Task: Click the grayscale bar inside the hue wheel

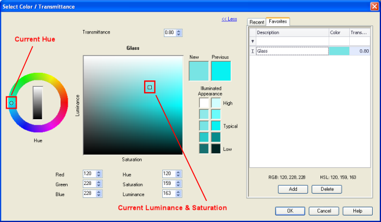Action: click(38, 103)
